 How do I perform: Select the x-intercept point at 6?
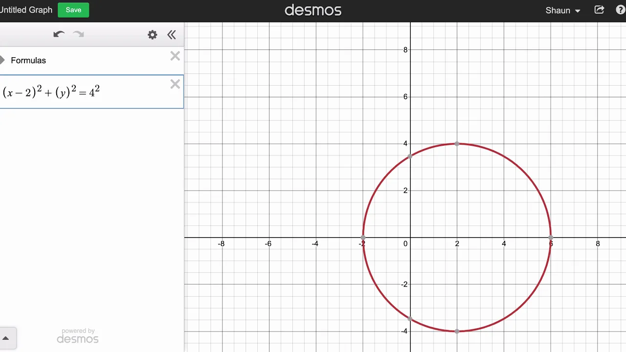(551, 238)
